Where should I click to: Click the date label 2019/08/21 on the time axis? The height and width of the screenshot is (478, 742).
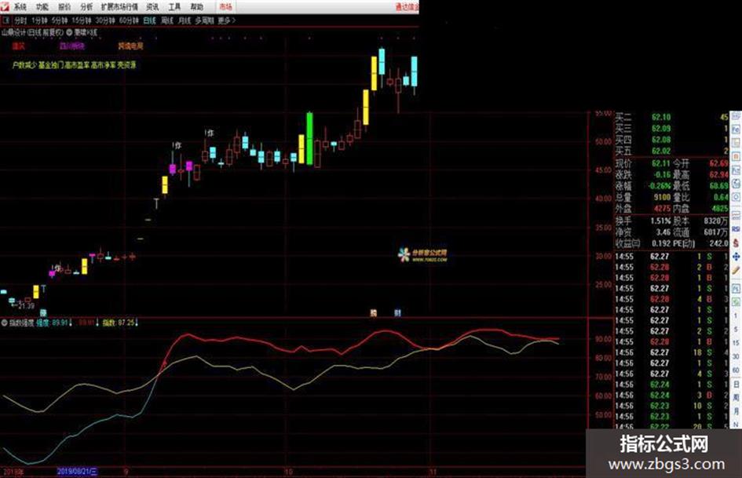(77, 472)
